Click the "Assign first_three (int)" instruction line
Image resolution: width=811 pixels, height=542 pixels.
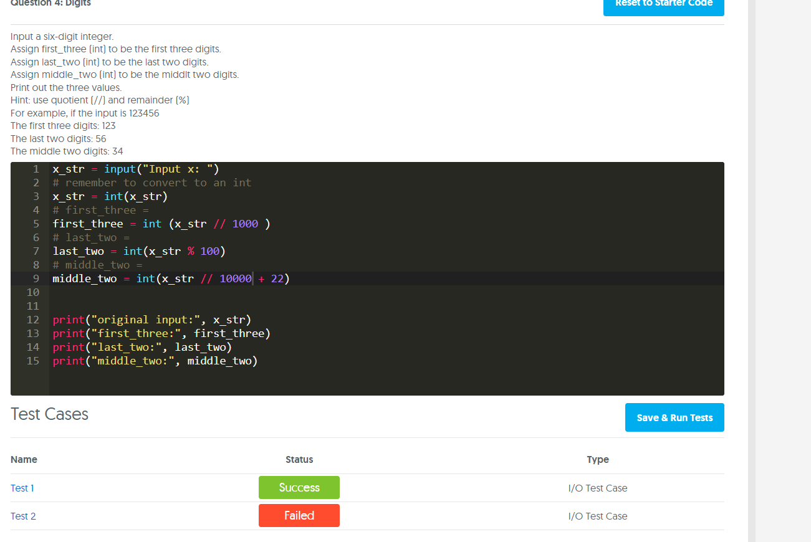click(x=116, y=49)
